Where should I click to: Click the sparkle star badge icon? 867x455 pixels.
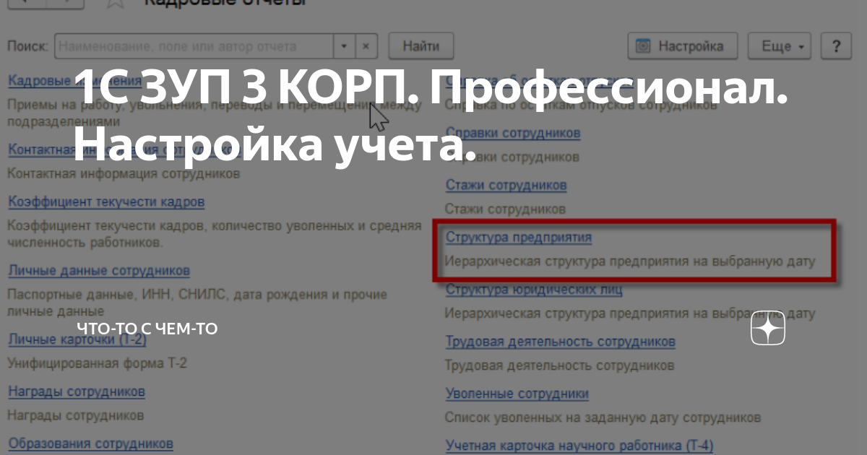tap(768, 329)
